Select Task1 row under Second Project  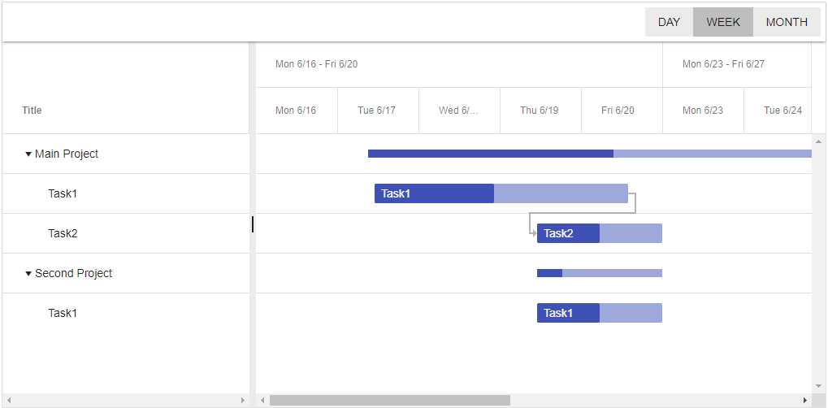tap(126, 313)
